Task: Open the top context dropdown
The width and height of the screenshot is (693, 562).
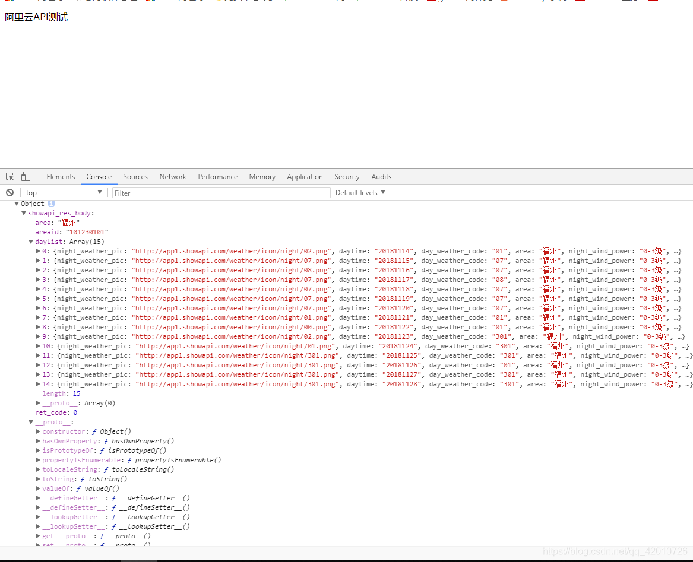Action: [64, 193]
